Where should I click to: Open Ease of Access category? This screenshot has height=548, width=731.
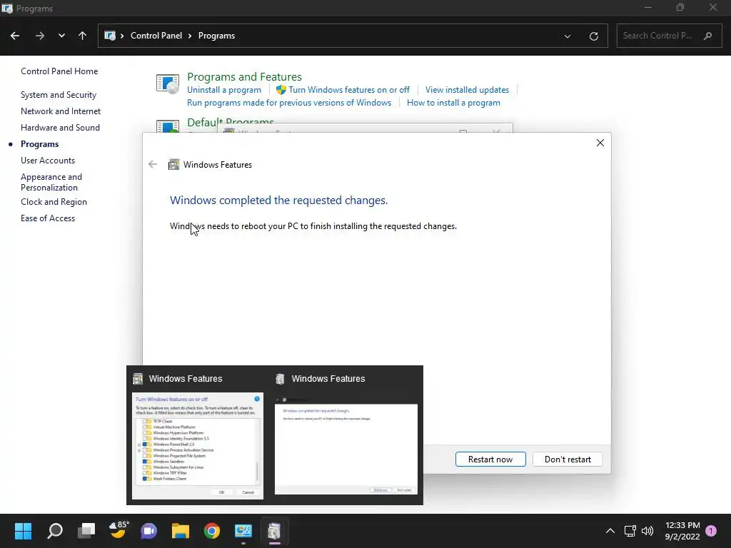(x=48, y=218)
